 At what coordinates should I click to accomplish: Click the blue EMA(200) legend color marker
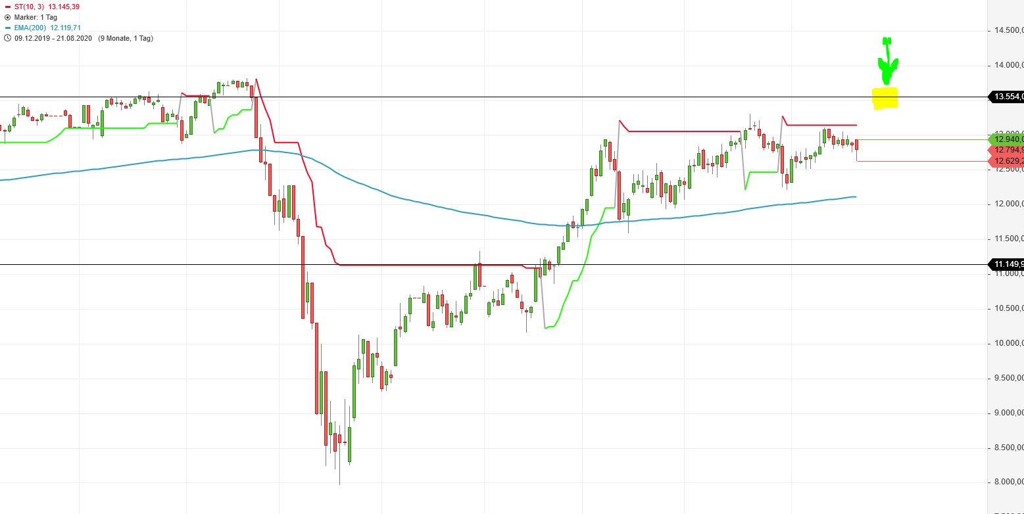[x=7, y=28]
